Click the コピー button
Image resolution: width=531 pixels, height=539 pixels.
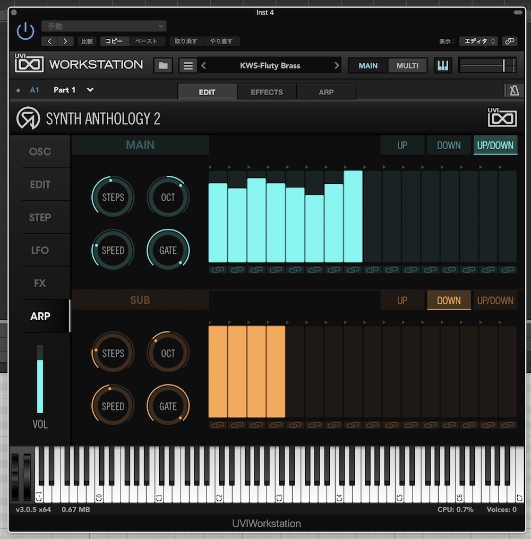coord(114,41)
